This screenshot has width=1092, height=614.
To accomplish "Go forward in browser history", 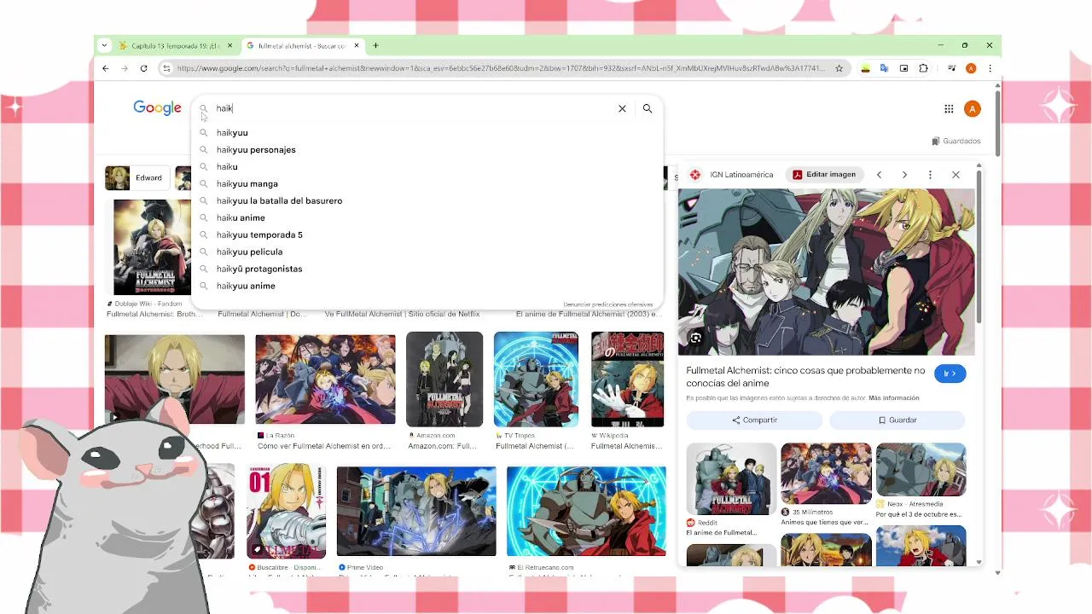I will coord(125,68).
